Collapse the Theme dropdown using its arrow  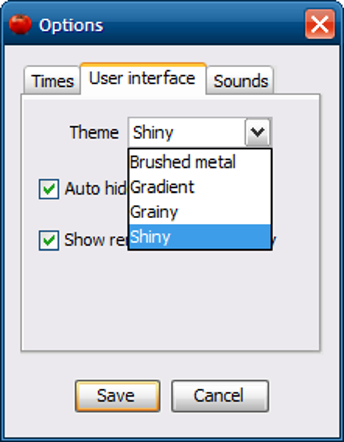[258, 132]
